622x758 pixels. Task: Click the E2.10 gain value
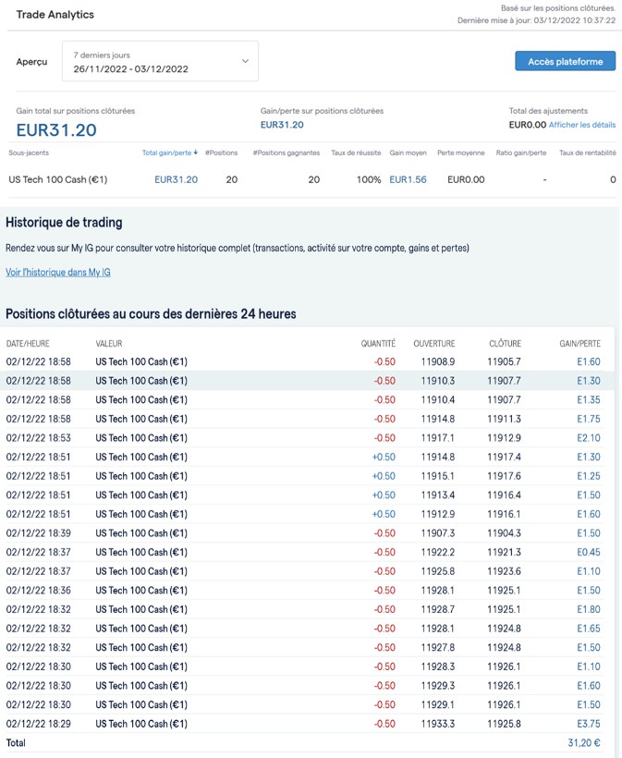point(588,438)
